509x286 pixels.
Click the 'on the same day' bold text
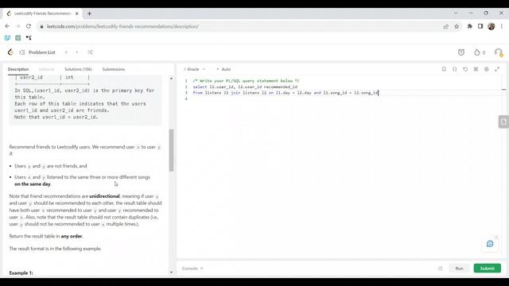point(33,184)
